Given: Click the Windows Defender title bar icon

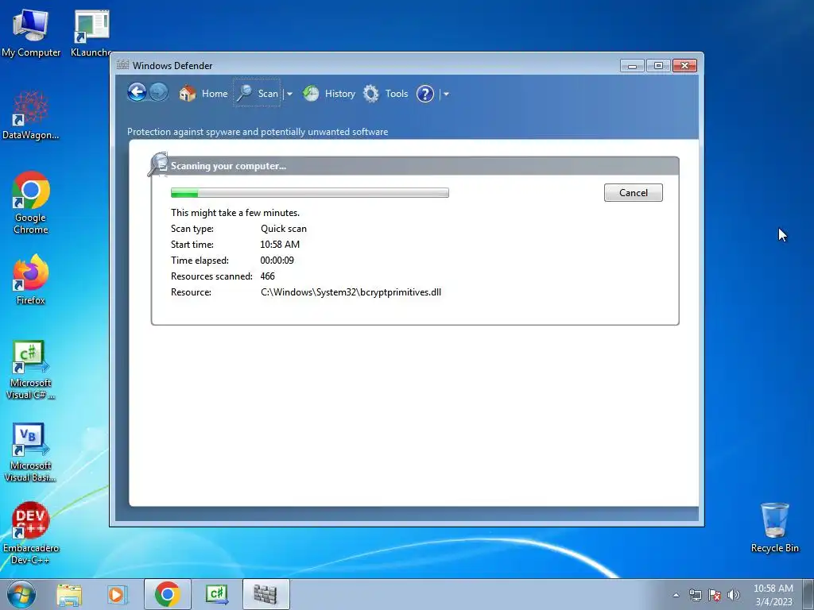Looking at the screenshot, I should click(x=122, y=65).
